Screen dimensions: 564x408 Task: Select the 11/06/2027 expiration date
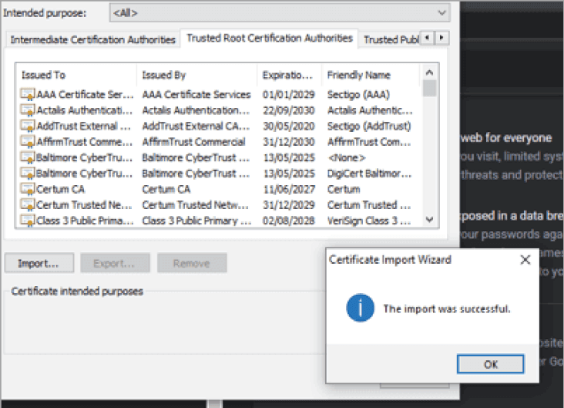pyautogui.click(x=289, y=189)
